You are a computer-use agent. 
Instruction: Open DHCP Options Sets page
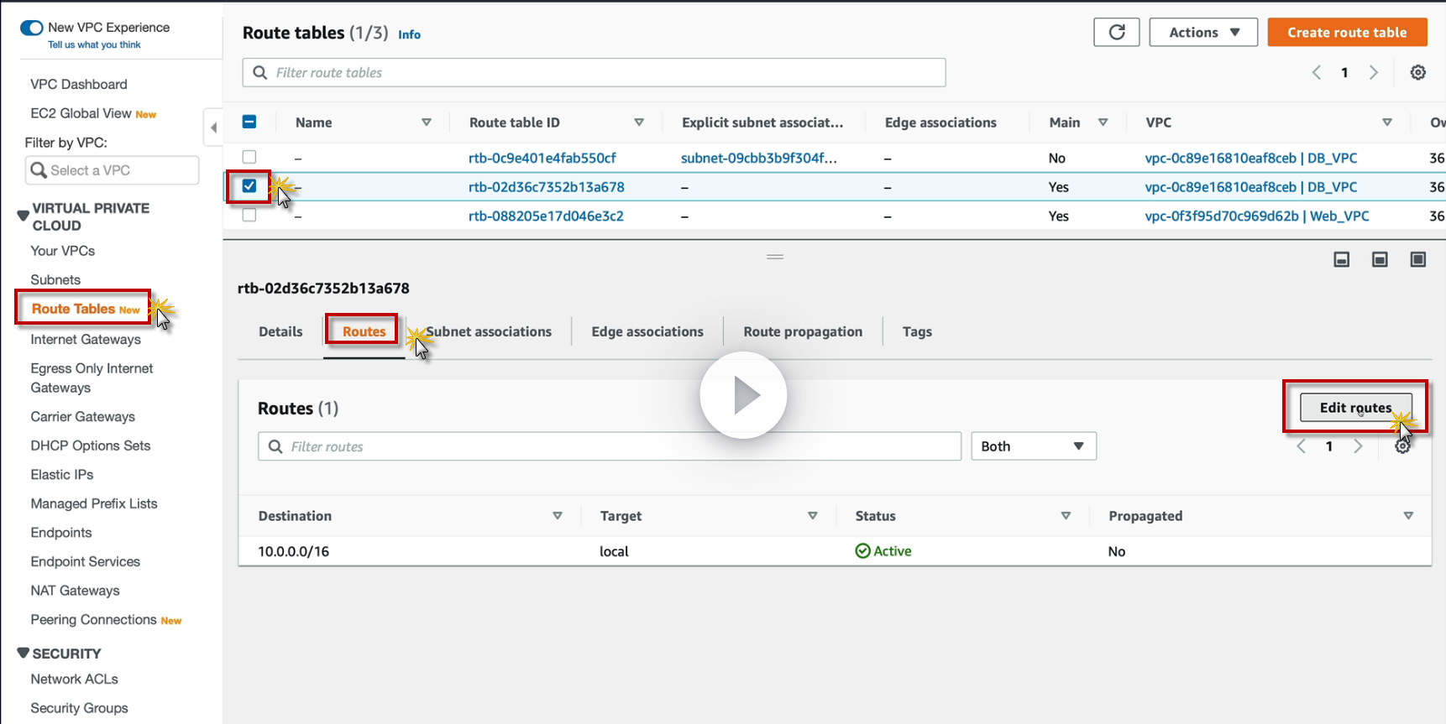click(x=91, y=445)
